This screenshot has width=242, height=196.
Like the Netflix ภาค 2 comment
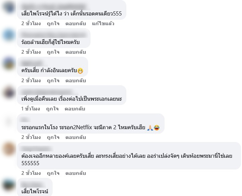53,137
